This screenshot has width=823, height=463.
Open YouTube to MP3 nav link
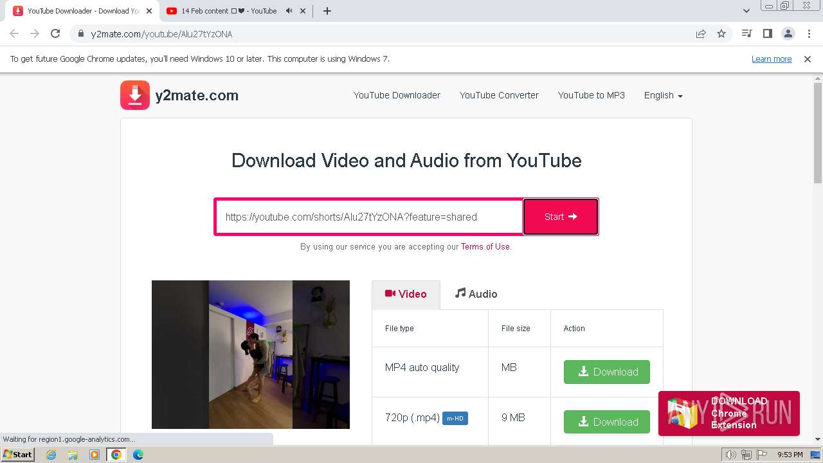(592, 95)
